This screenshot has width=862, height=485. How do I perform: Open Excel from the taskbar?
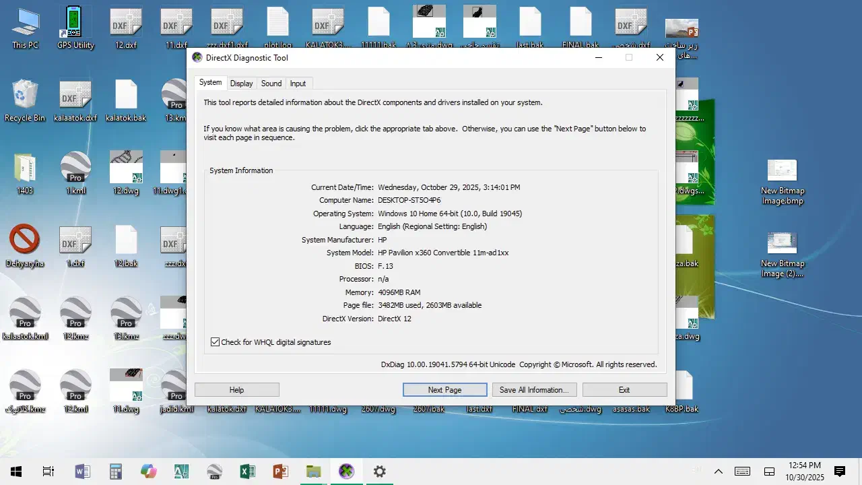[247, 472]
